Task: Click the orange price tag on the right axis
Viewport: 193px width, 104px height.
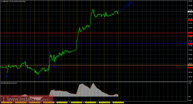Action: 190,65
